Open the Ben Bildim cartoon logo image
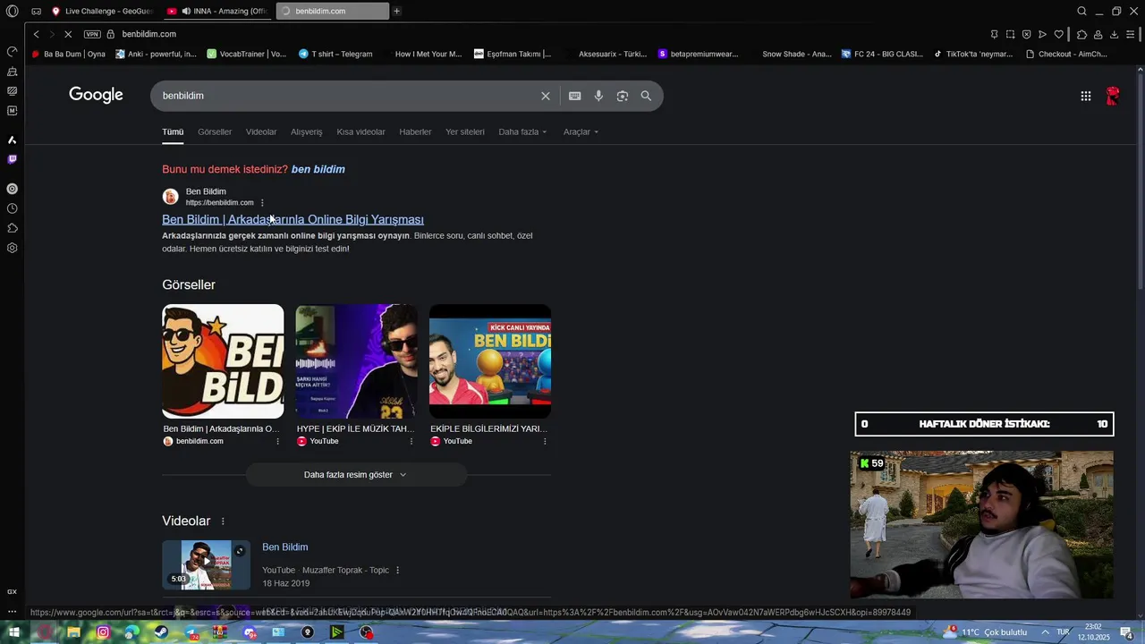Screen dimensions: 1145x644 coord(223,361)
